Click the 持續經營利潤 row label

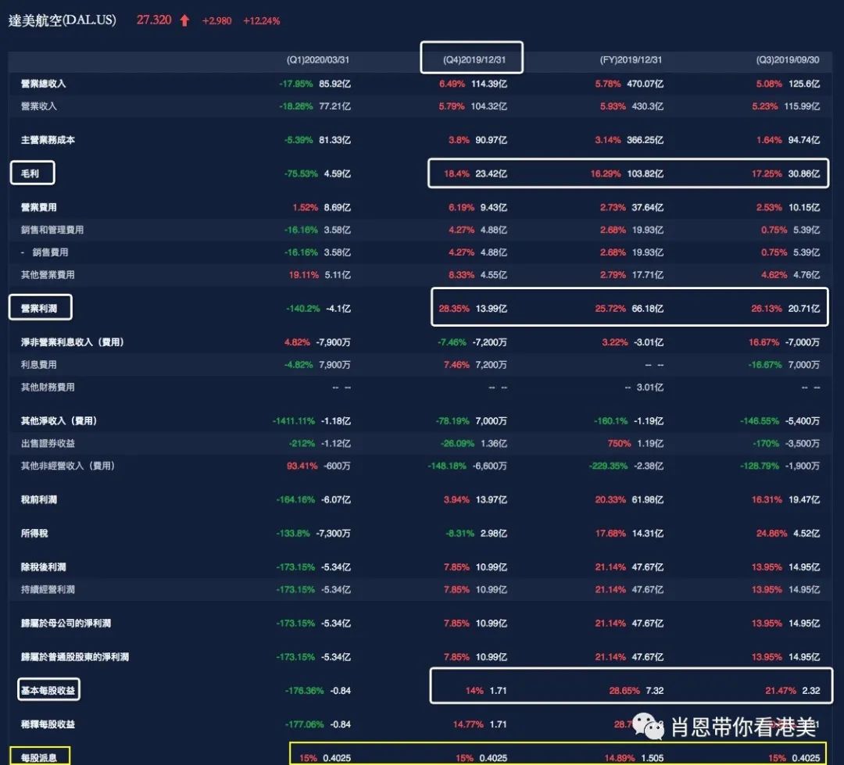48,589
